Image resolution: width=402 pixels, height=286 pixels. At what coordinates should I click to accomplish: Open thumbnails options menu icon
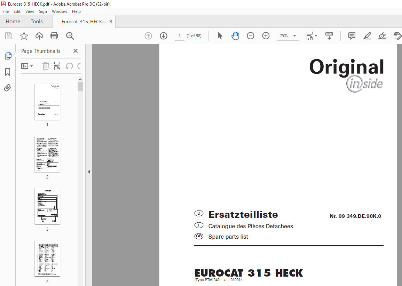[x=27, y=66]
